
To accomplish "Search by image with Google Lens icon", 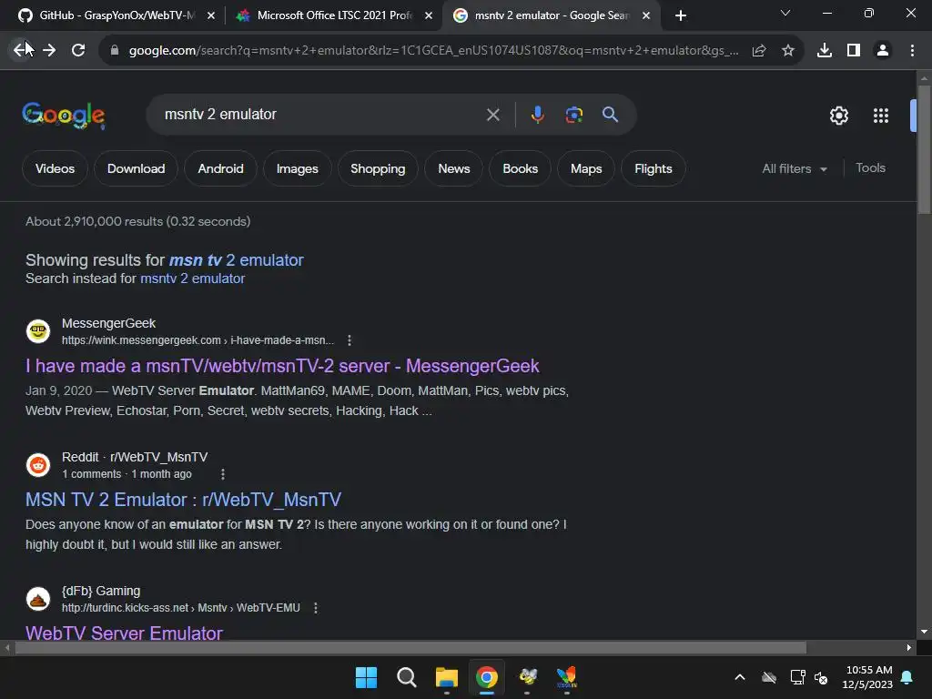I will tap(574, 115).
